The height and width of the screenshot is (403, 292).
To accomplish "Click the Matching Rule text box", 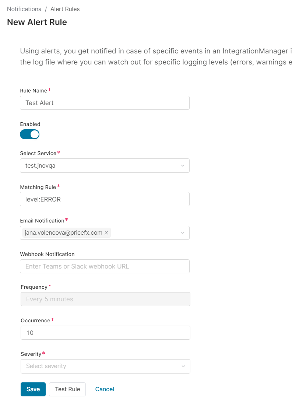I will [x=105, y=199].
